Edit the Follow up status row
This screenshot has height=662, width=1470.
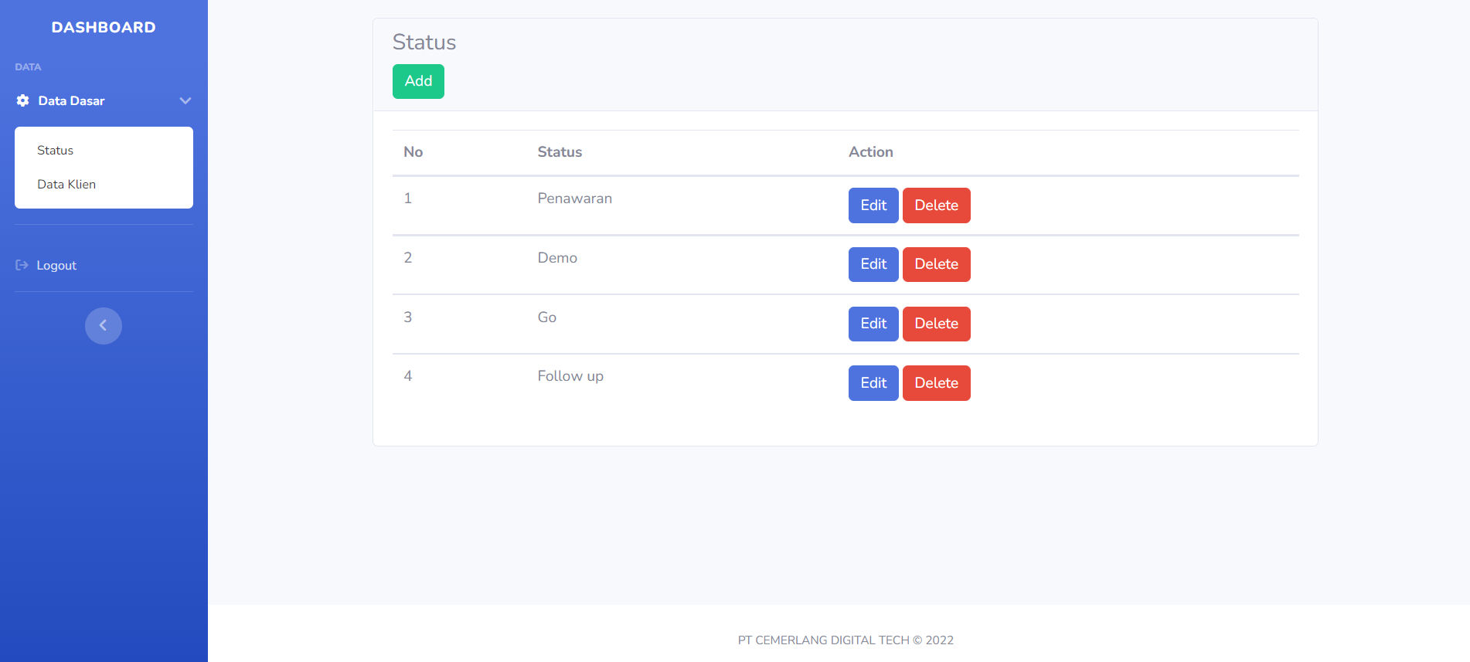pyautogui.click(x=873, y=383)
